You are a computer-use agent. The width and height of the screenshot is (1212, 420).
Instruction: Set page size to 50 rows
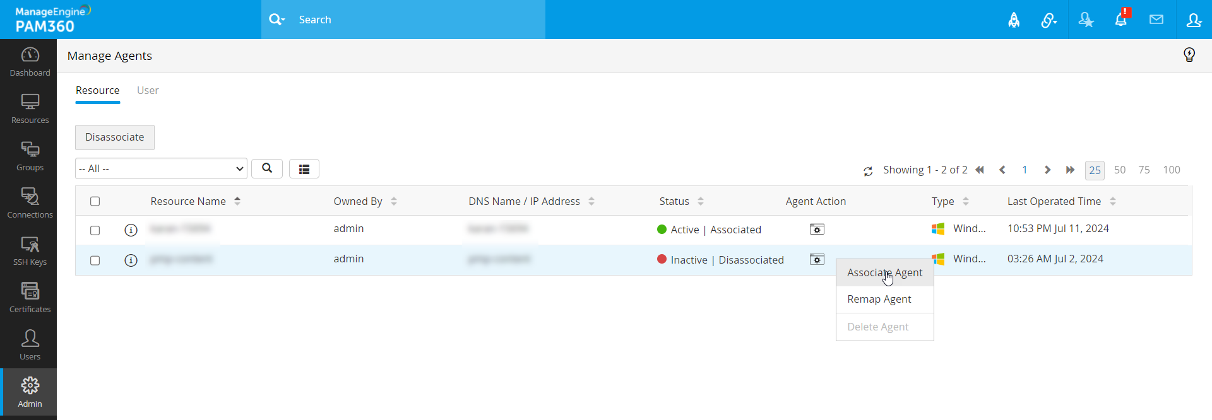[x=1120, y=170]
